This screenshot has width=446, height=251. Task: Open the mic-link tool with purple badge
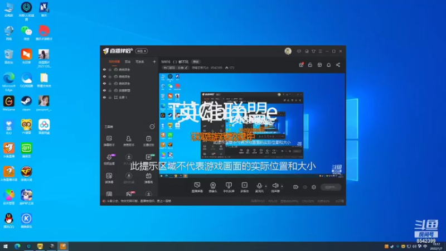pyautogui.click(x=109, y=160)
